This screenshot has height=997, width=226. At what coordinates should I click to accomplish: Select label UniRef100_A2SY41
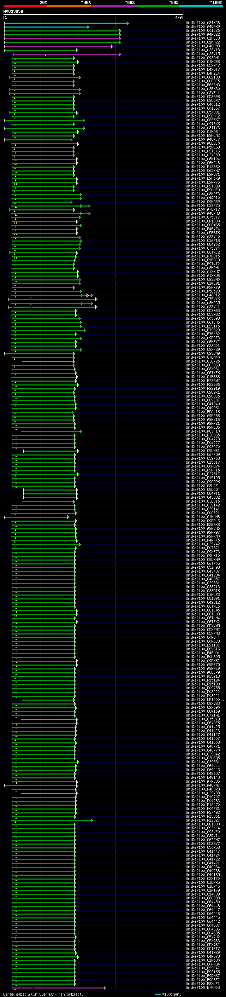[203, 307]
